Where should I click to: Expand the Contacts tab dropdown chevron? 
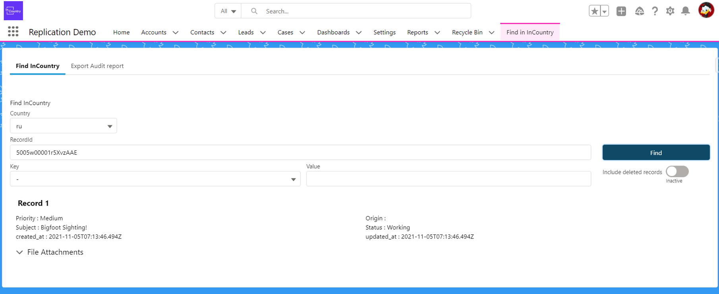pos(223,33)
